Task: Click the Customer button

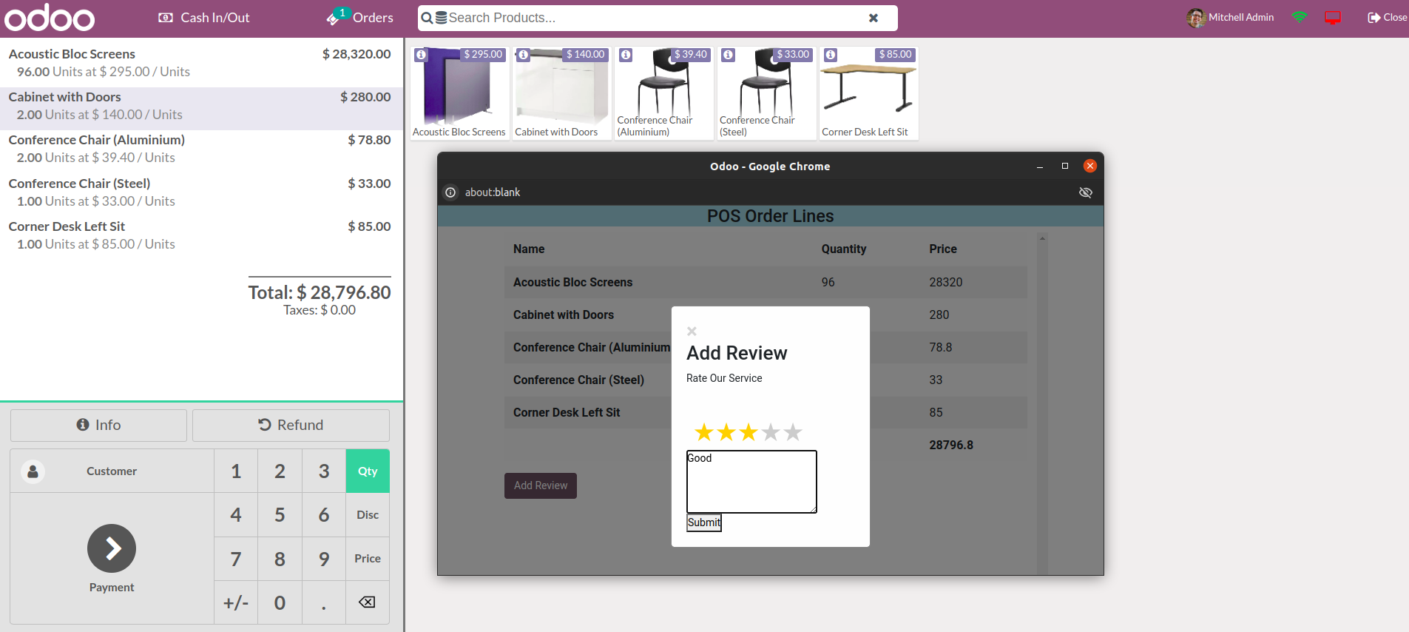Action: point(112,471)
